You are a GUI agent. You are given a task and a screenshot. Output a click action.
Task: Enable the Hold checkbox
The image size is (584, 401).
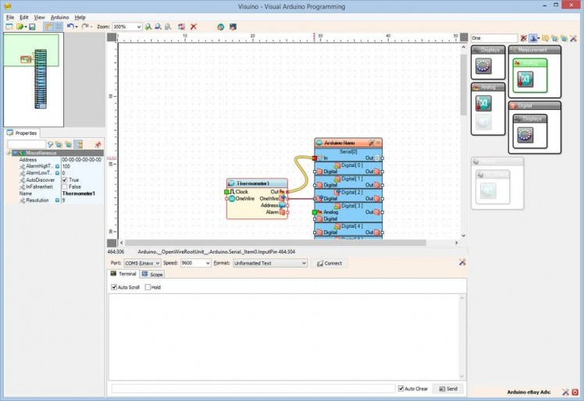pos(148,287)
